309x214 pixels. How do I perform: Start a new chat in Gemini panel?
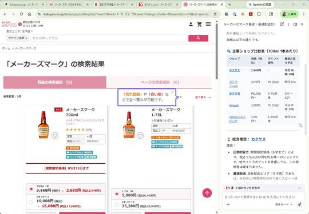click(282, 24)
